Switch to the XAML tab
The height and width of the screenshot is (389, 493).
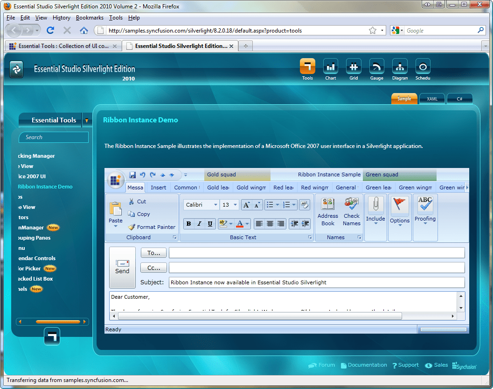pos(431,99)
